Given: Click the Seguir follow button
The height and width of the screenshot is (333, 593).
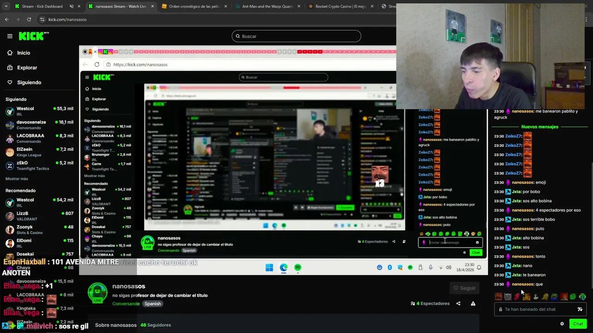Looking at the screenshot, I should pyautogui.click(x=464, y=288).
